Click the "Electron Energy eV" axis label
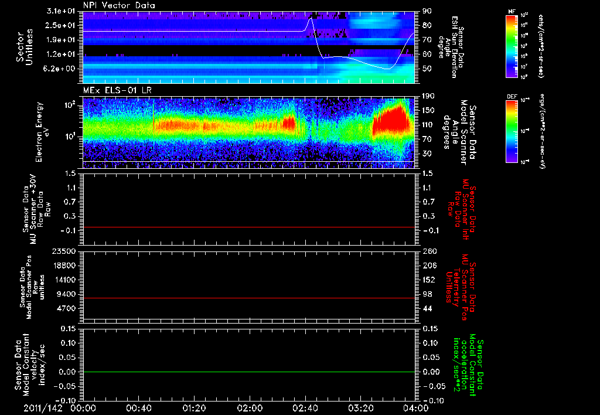Viewport: 600px width, 415px height. [42, 132]
